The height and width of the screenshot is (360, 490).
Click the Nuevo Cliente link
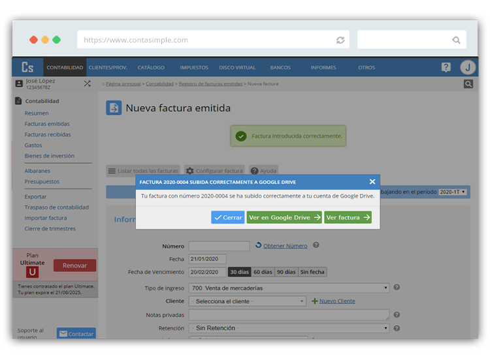[x=337, y=301]
